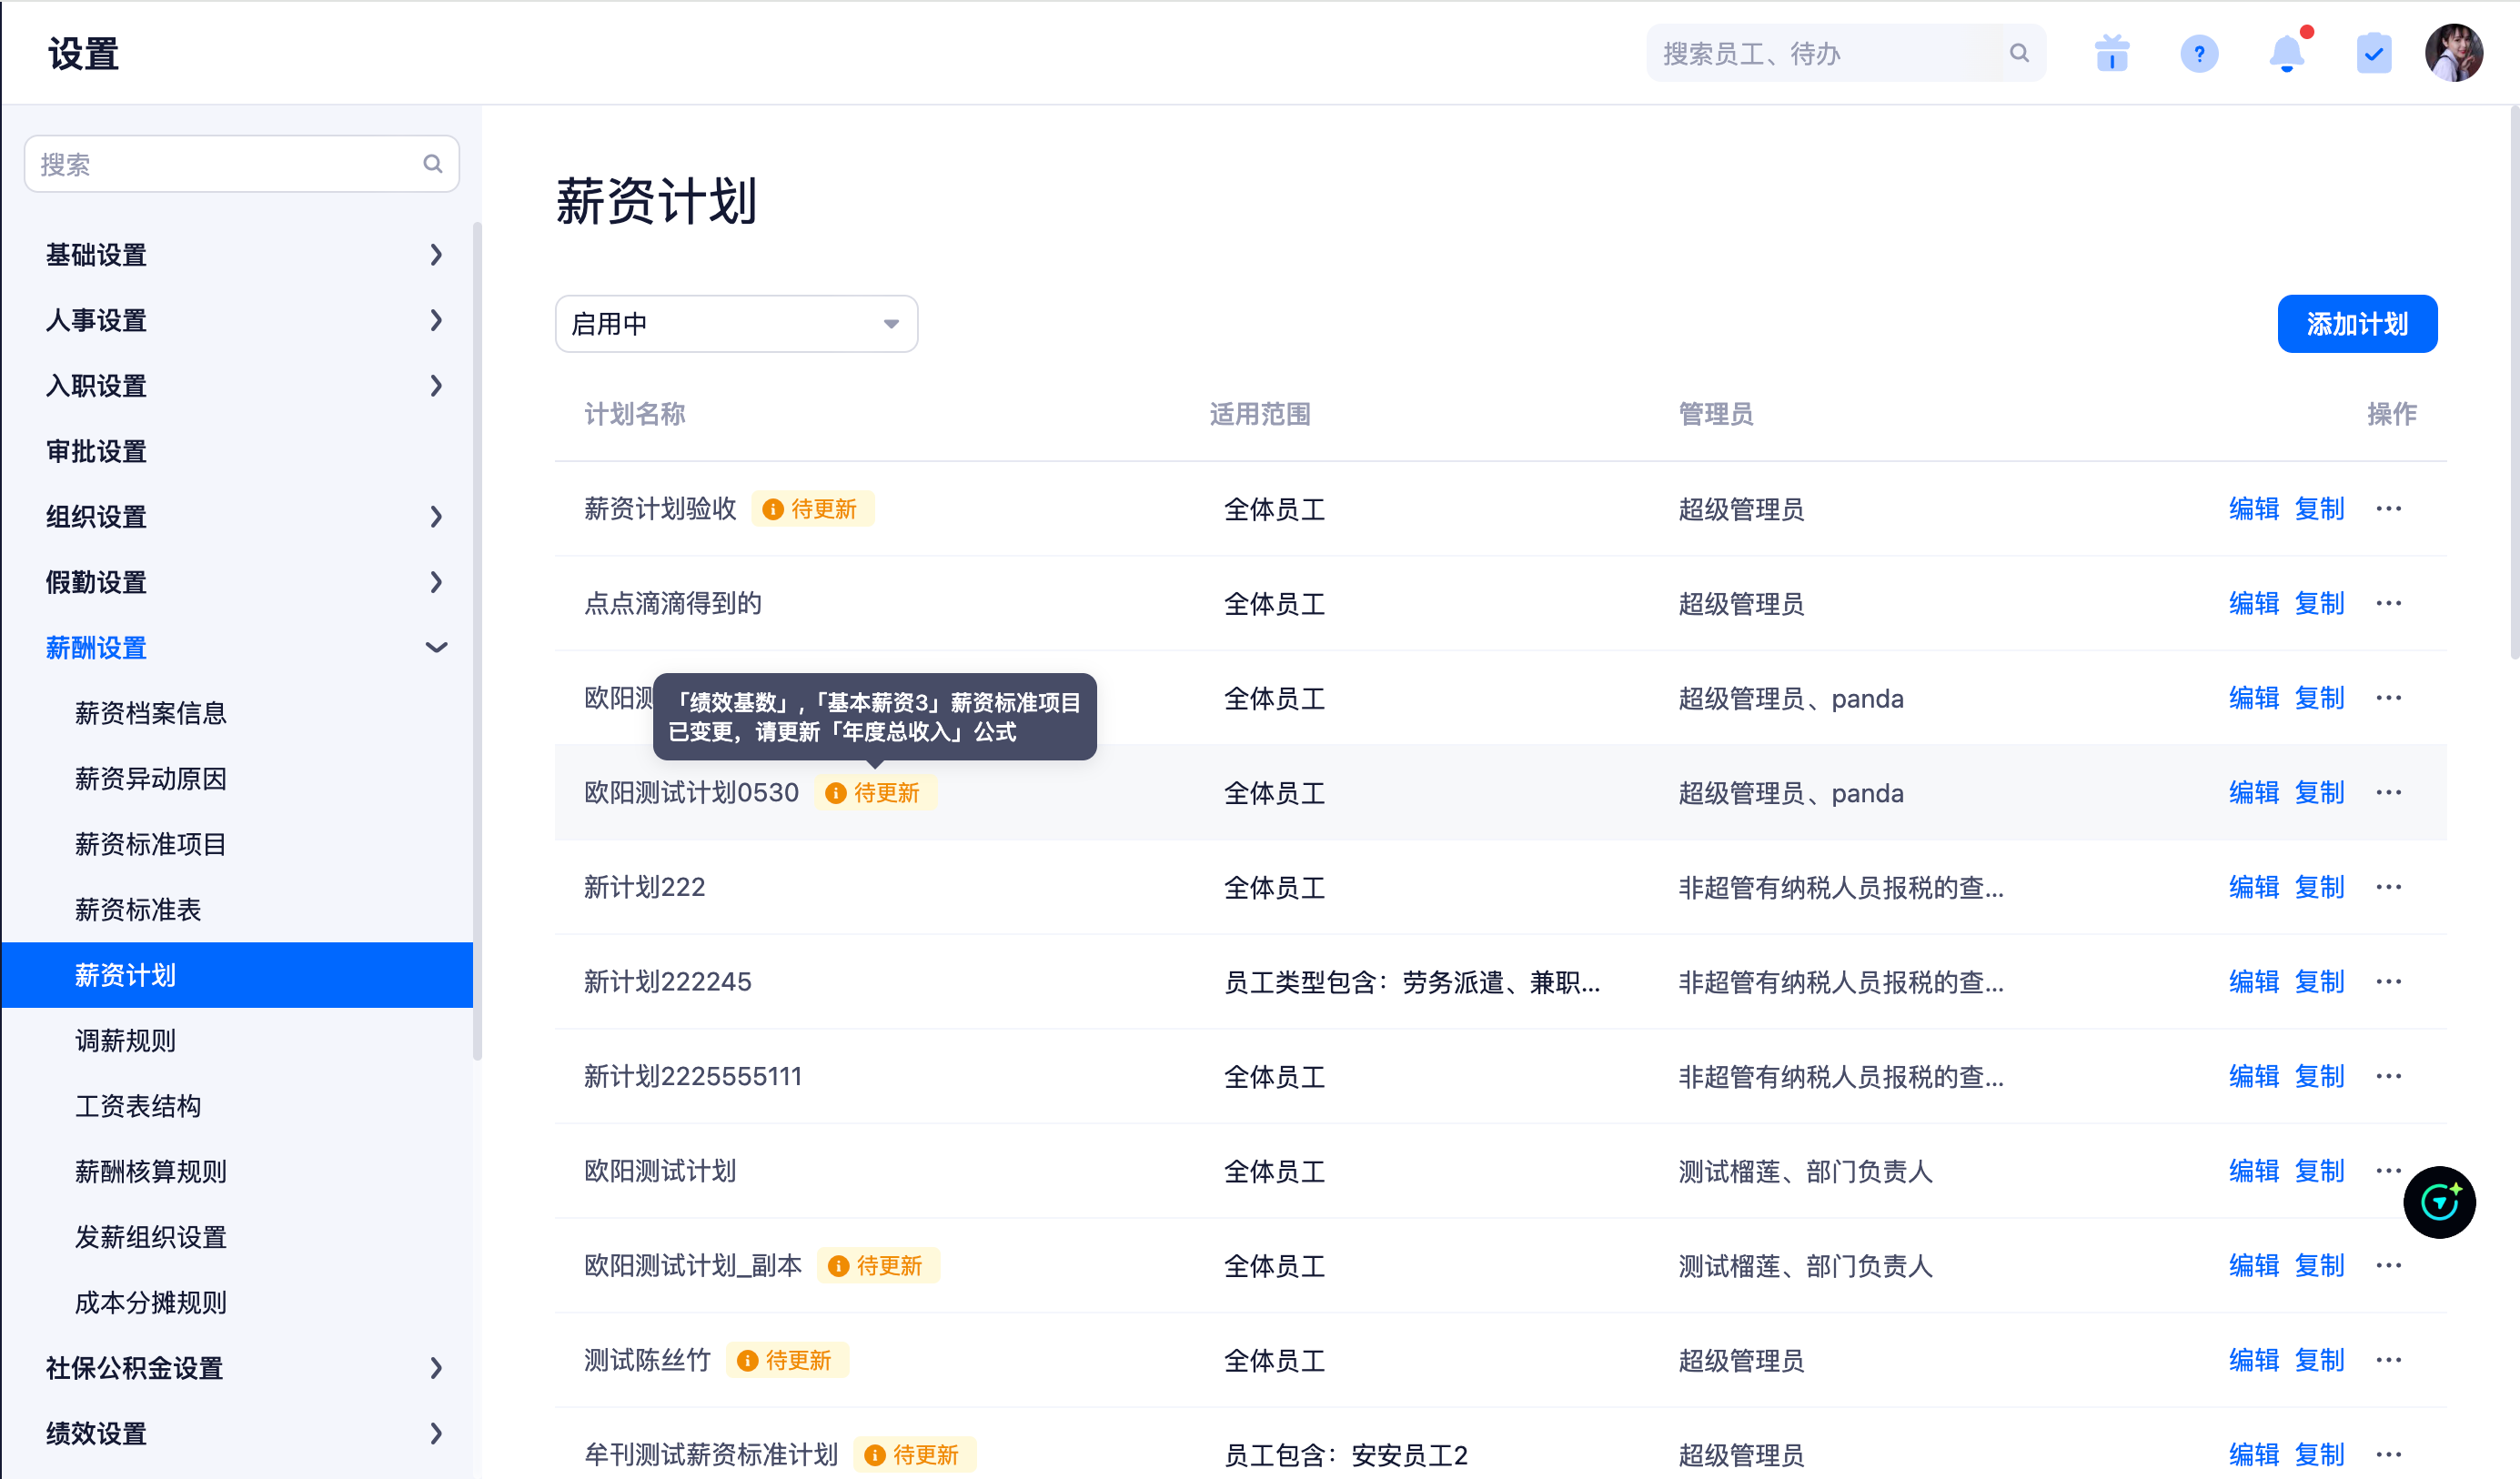Image resolution: width=2520 pixels, height=1479 pixels.
Task: Copy the 新计划222245 plan
Action: click(2318, 981)
